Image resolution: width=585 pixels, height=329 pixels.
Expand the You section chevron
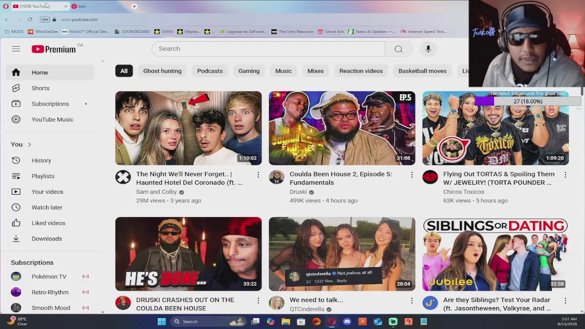(29, 145)
